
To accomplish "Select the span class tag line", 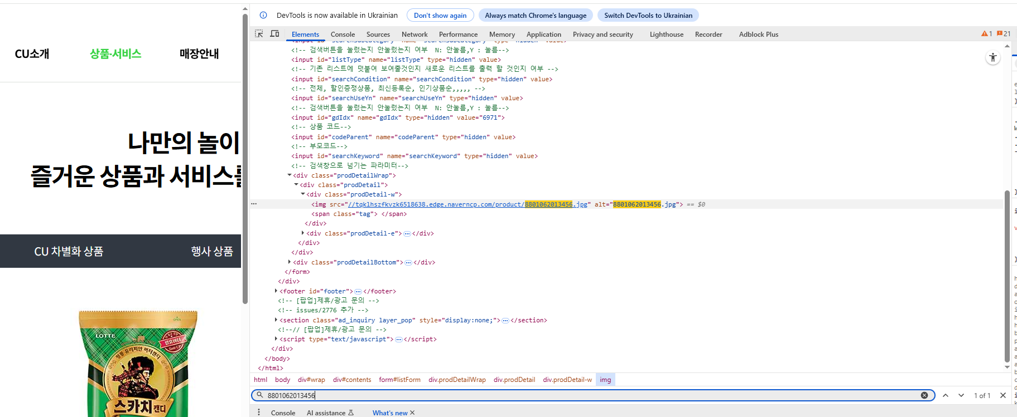I will (x=359, y=214).
